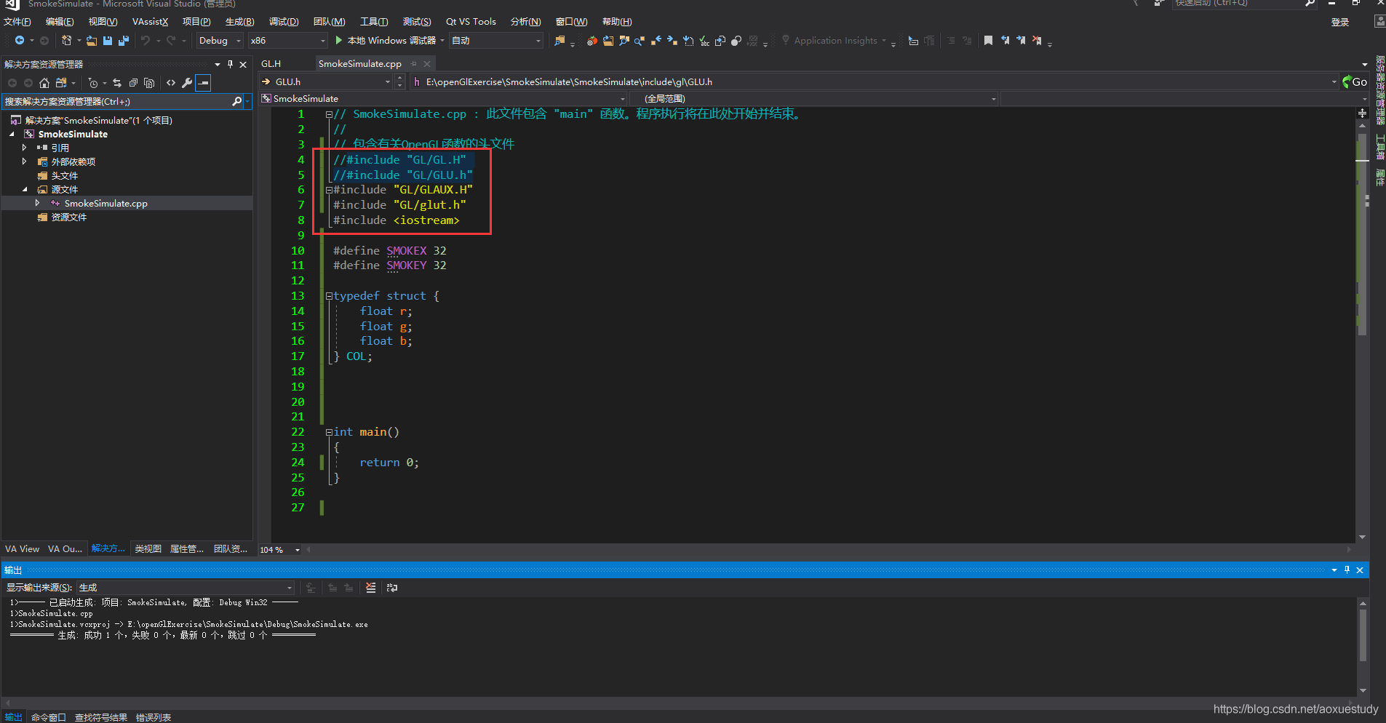Collapse the int main() code block
The height and width of the screenshot is (723, 1386).
tap(329, 432)
